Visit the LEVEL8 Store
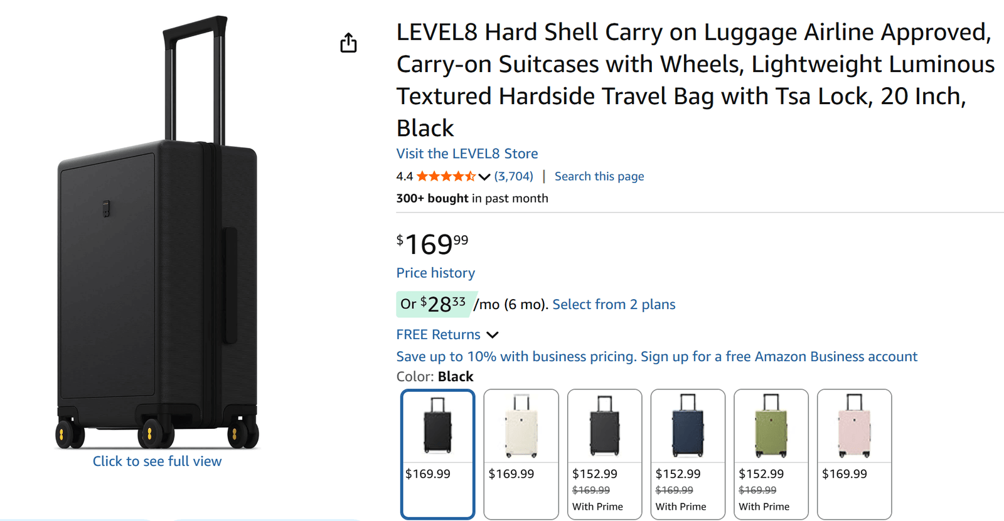1004x521 pixels. click(466, 154)
